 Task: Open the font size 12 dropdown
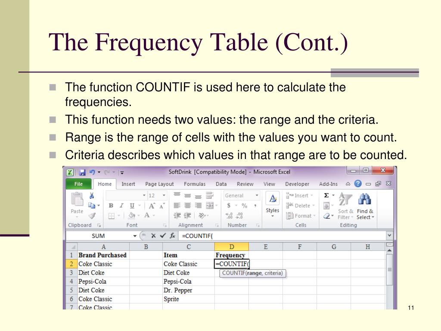coord(164,195)
